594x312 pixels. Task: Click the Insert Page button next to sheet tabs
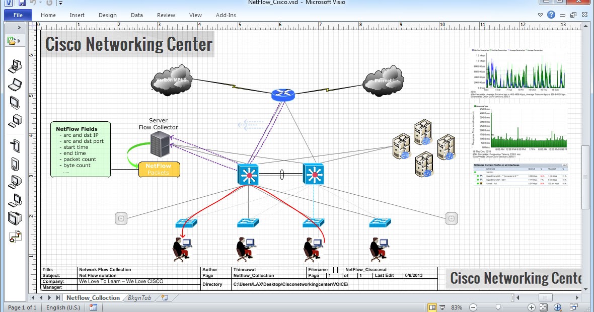(164, 298)
